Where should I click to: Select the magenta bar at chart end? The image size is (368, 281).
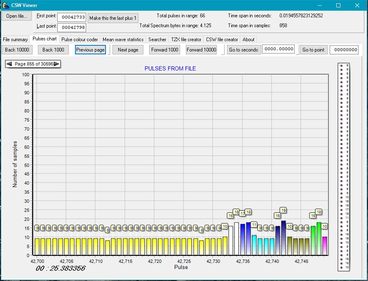325,246
